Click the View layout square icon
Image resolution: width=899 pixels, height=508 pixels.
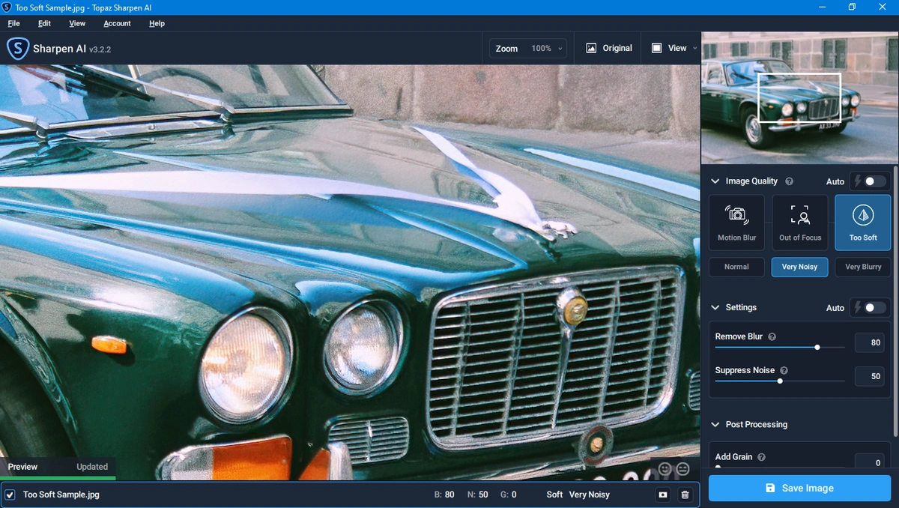tap(656, 48)
